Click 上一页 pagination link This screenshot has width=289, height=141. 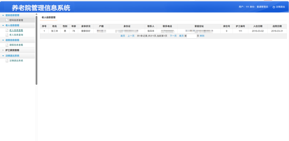pyautogui.click(x=131, y=36)
